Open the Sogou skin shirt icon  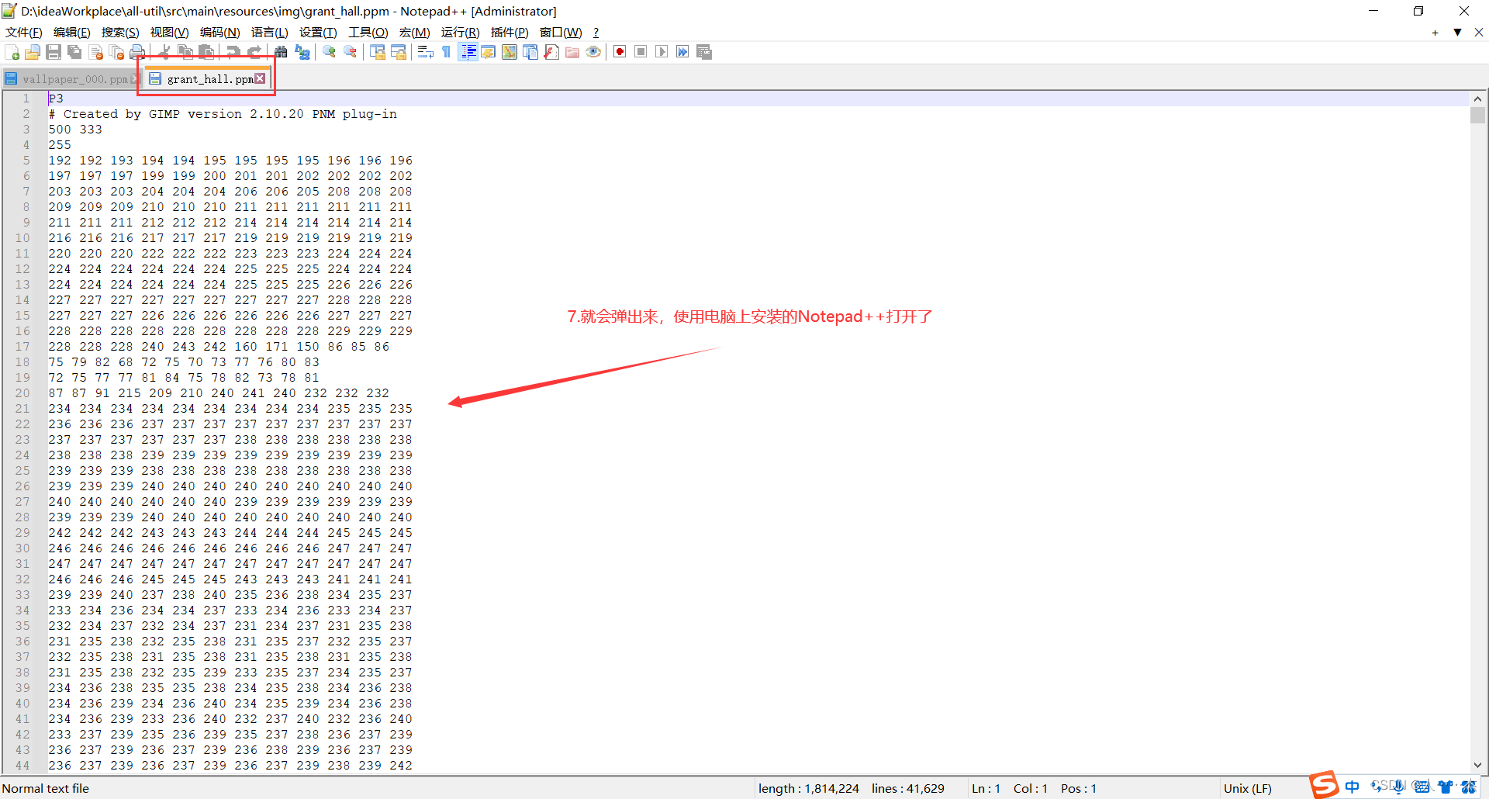1446,787
